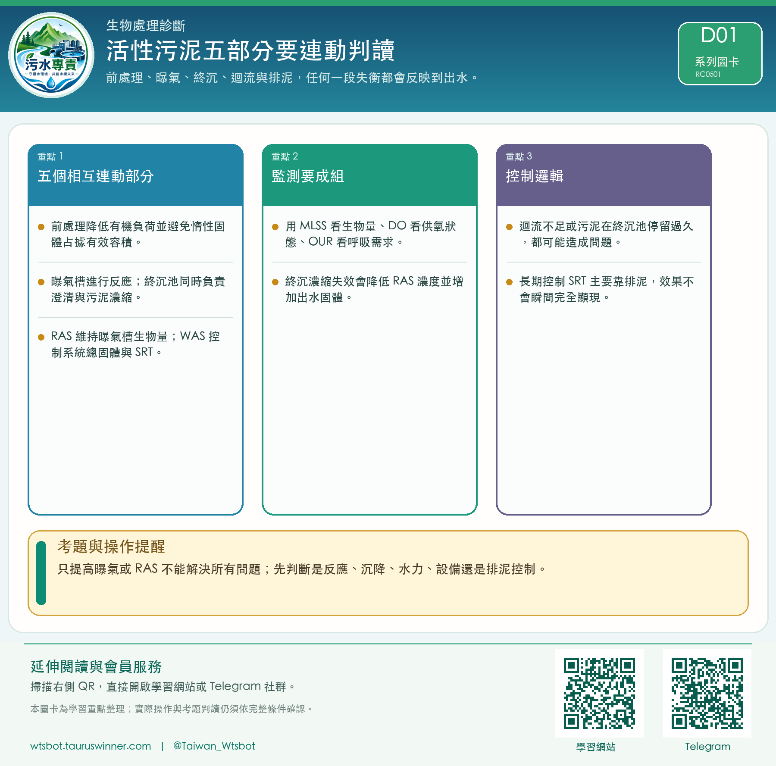Click the 學習網站 caption

tap(596, 747)
